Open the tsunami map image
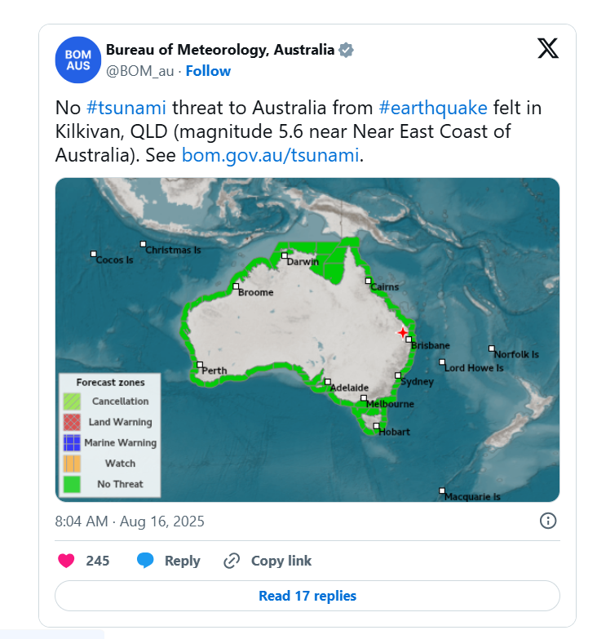 click(x=307, y=245)
